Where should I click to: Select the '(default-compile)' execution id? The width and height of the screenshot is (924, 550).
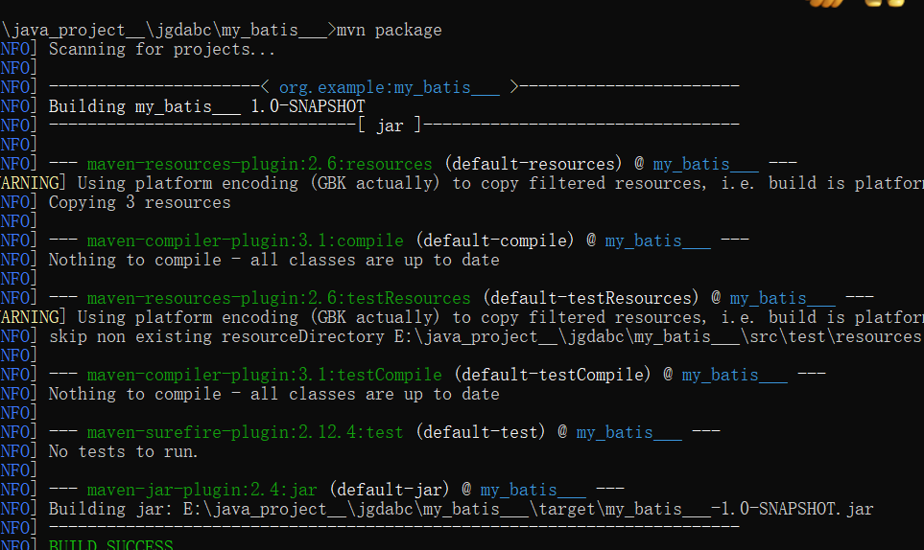click(496, 241)
